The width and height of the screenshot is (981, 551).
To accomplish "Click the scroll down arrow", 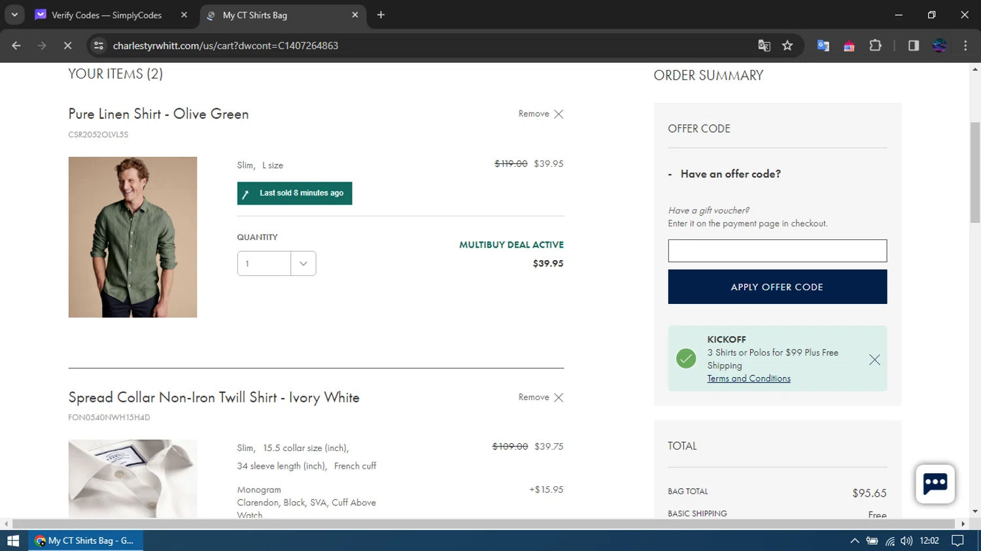I will [x=975, y=512].
